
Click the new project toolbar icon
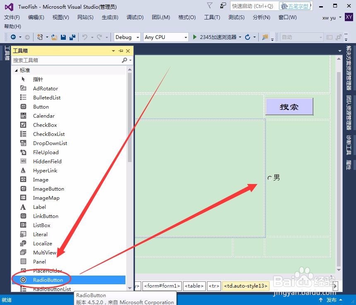pyautogui.click(x=40, y=37)
